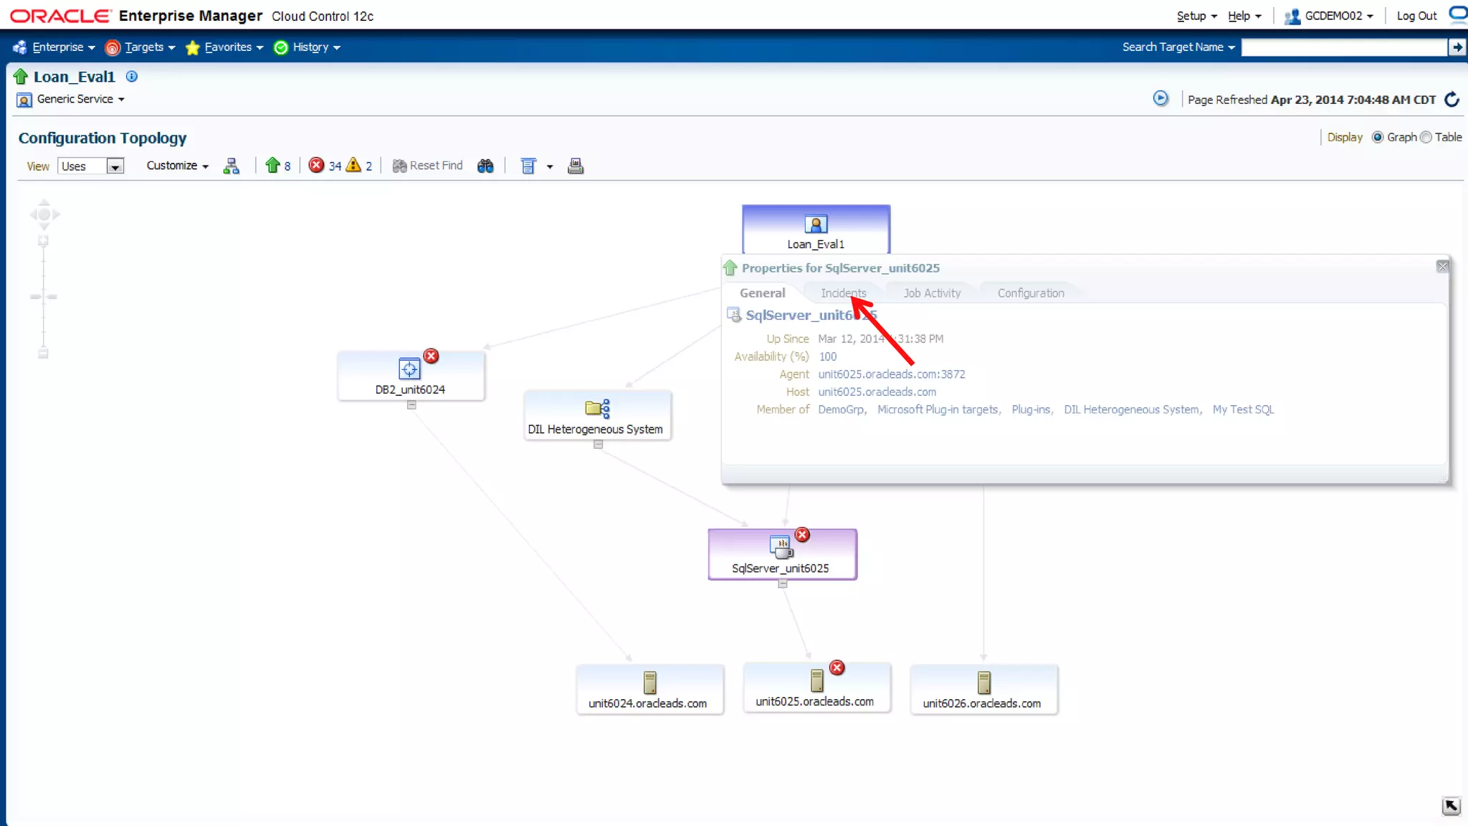Filter by up status green arrow

coord(272,166)
